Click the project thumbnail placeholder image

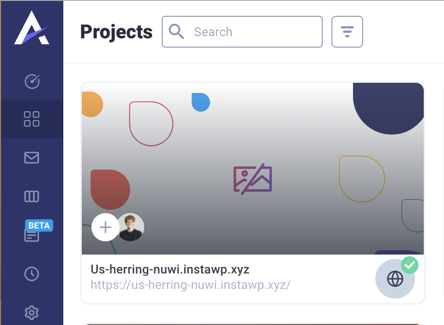tap(253, 179)
